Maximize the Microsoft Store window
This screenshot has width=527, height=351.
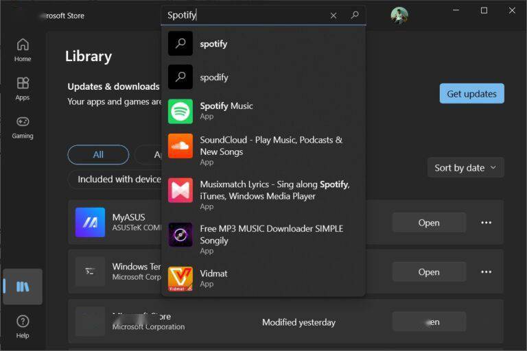point(484,10)
